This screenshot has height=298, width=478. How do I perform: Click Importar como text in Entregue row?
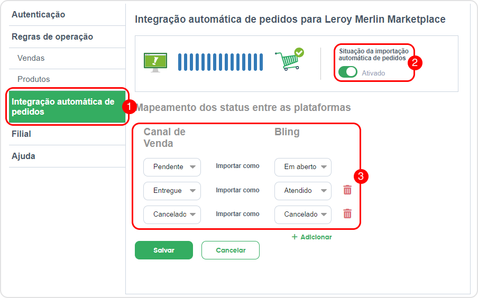[237, 190]
